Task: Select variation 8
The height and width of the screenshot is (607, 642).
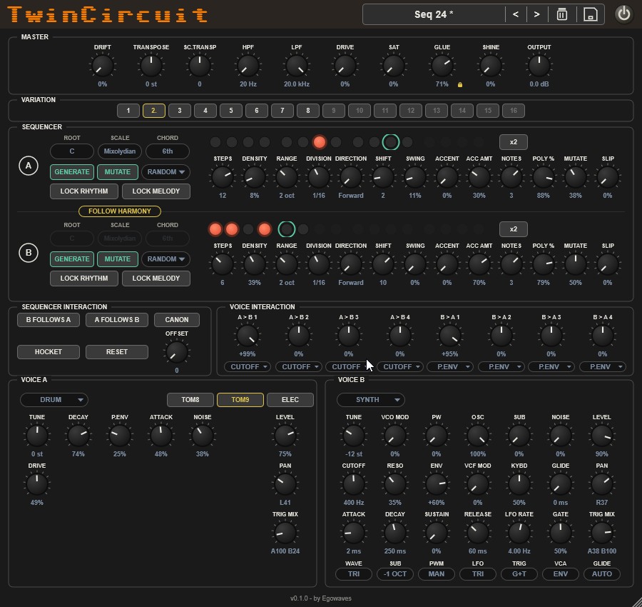Action: [x=308, y=111]
